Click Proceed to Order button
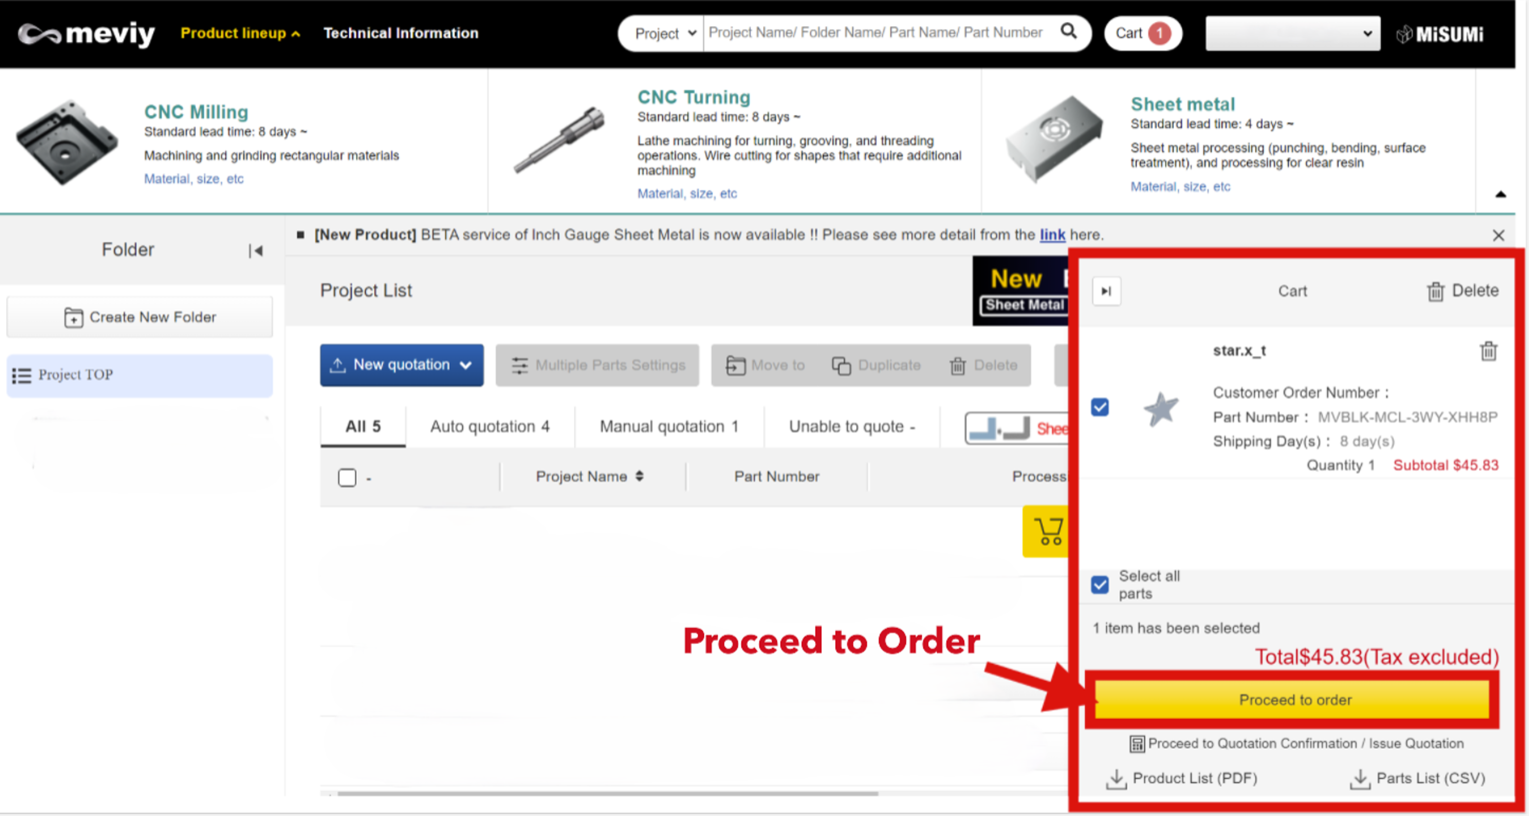This screenshot has height=816, width=1529. 1295,700
